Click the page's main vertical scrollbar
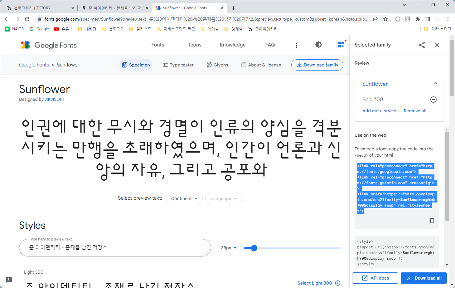 [452, 68]
